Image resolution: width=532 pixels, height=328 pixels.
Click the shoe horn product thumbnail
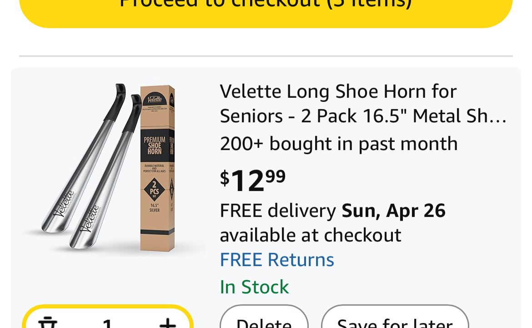coord(113,168)
